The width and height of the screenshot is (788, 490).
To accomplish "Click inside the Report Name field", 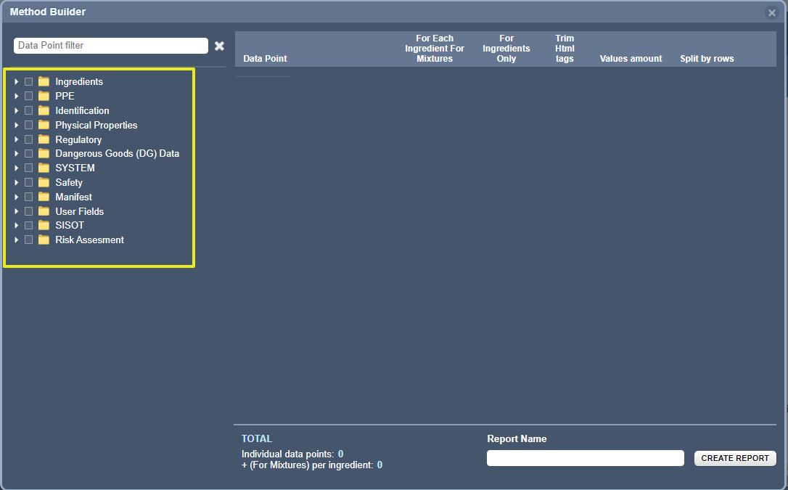I will point(585,458).
